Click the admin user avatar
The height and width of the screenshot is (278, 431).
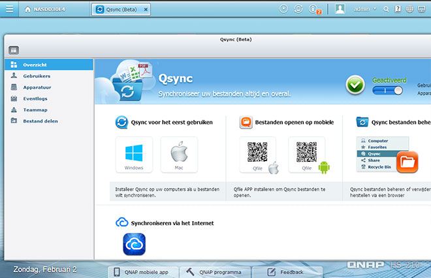[x=340, y=9]
